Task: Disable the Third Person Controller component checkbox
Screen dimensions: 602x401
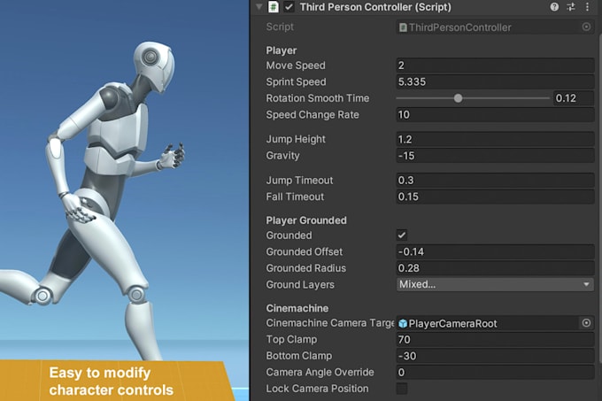Action: point(289,7)
